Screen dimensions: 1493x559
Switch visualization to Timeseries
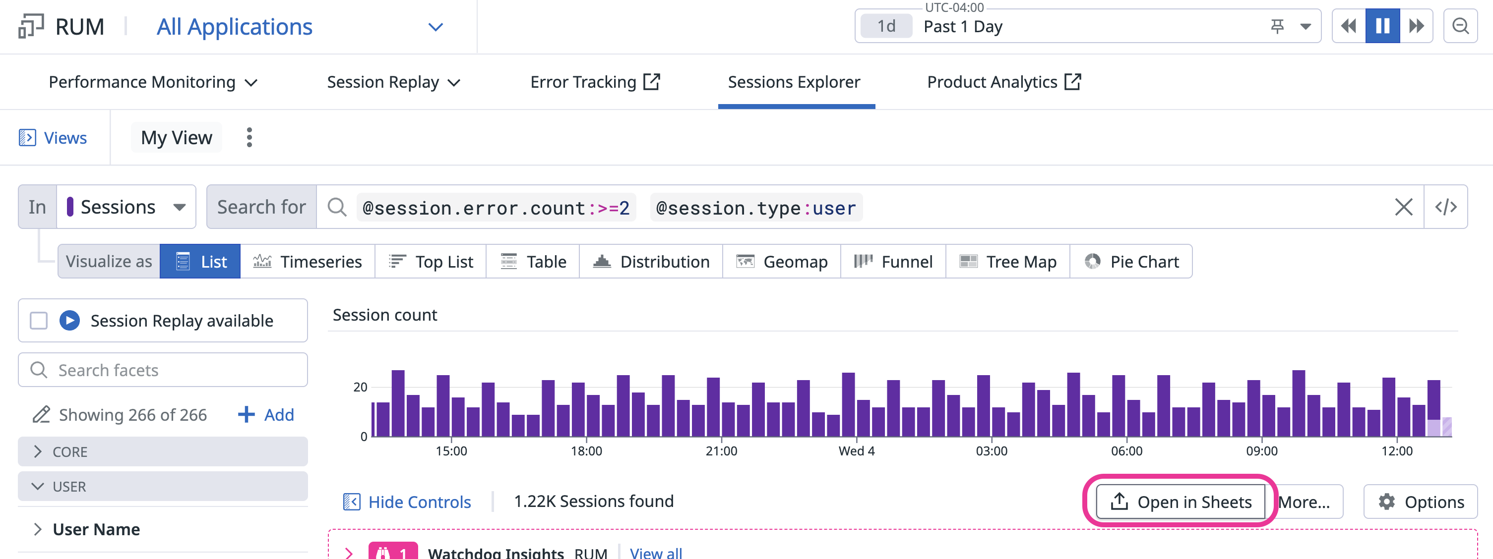[x=308, y=261]
